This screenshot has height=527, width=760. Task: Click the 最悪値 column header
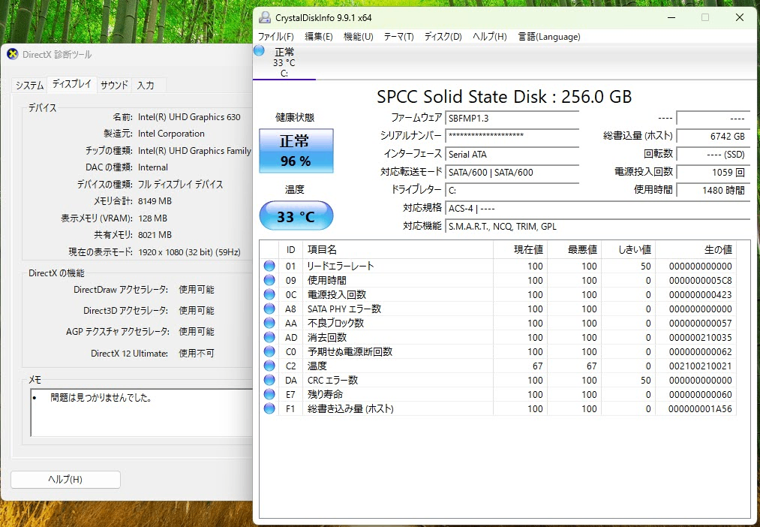pos(574,250)
